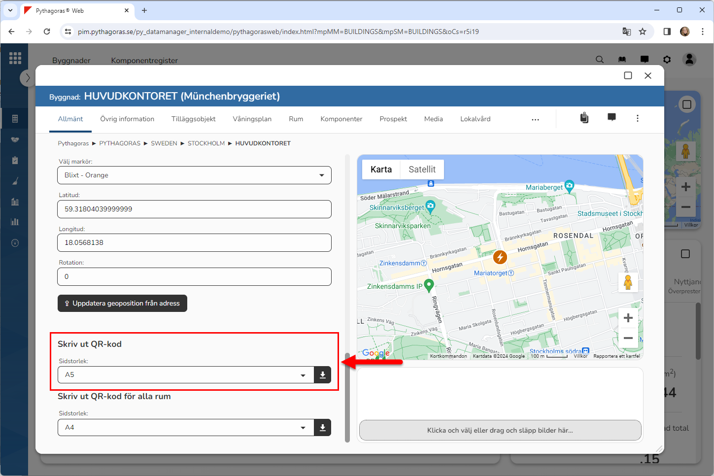Open the Välj markör dropdown
714x476 pixels.
pos(194,175)
